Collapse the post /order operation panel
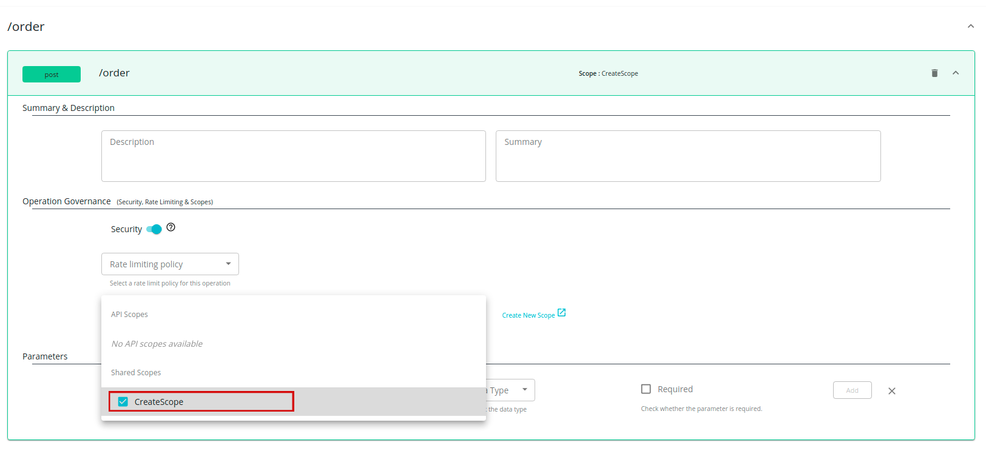This screenshot has height=451, width=986. [956, 73]
